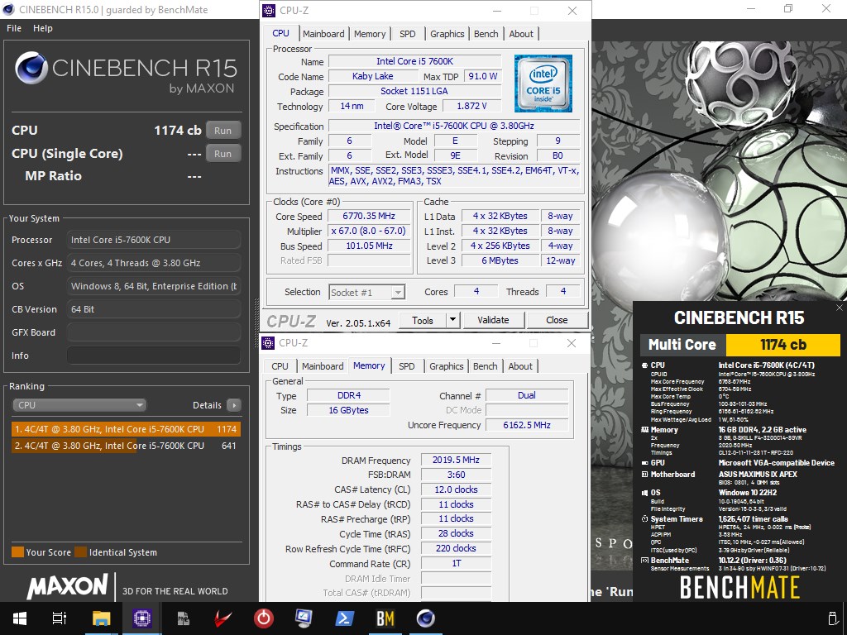Viewport: 847px width, 635px height.
Task: Select ranking entry 1 with score 1174
Action: click(126, 429)
